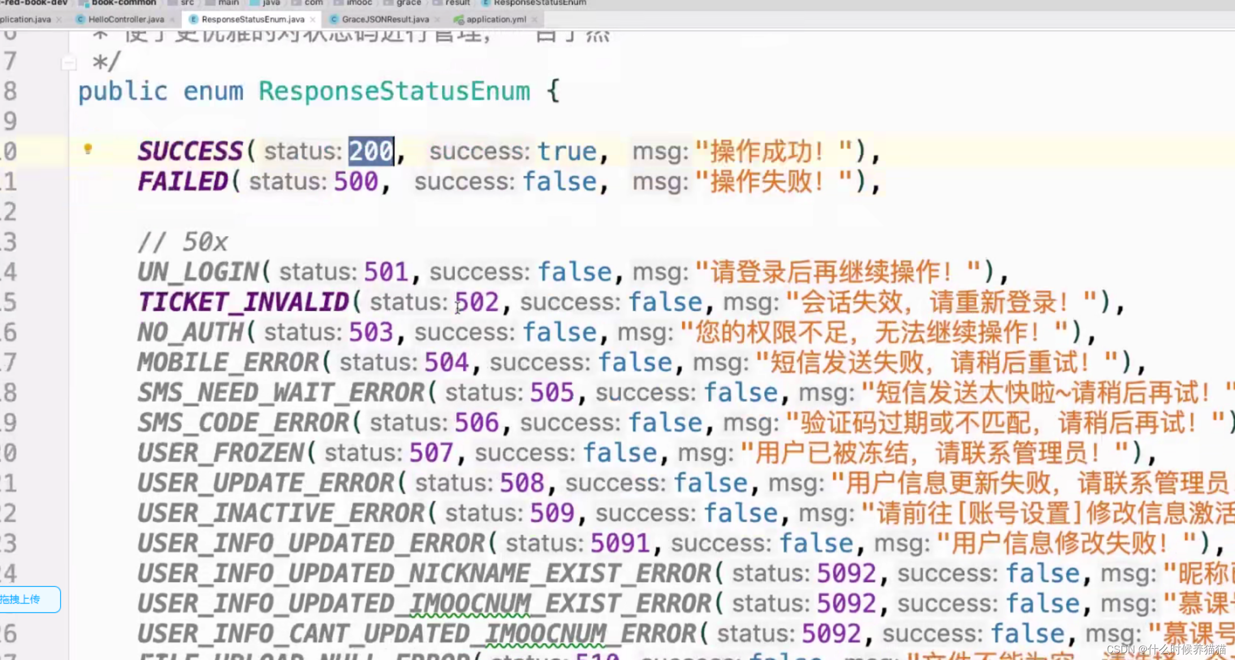The width and height of the screenshot is (1235, 660).
Task: Click the TICKET_INVALID enum constant
Action: (244, 302)
